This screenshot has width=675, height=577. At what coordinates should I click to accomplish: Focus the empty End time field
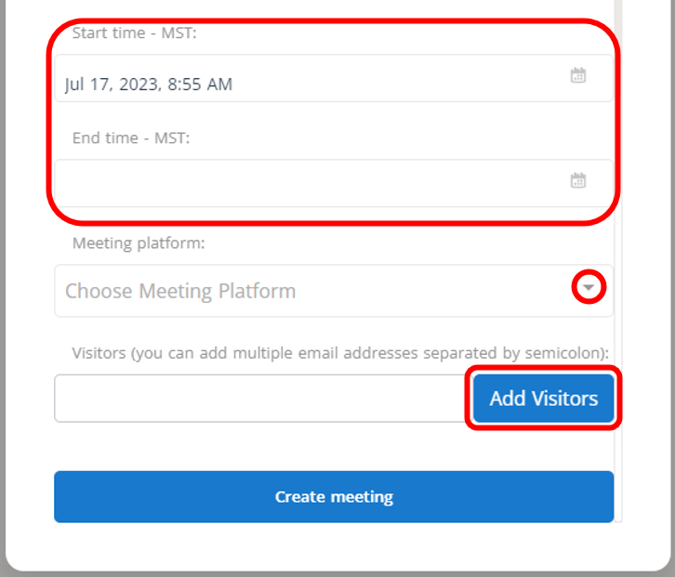coord(307,183)
